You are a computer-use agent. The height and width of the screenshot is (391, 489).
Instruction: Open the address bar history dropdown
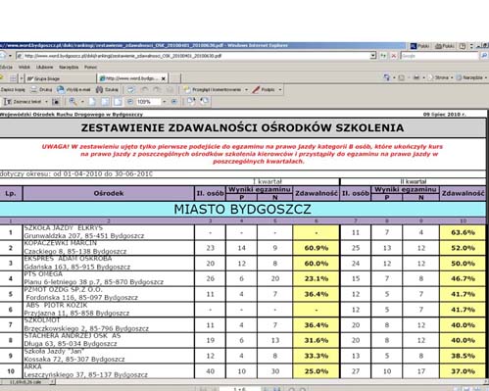(373, 56)
